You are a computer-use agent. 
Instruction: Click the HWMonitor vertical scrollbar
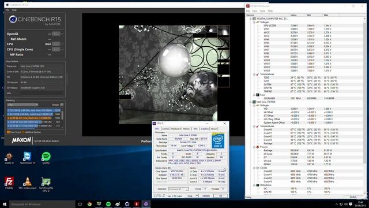point(365,106)
